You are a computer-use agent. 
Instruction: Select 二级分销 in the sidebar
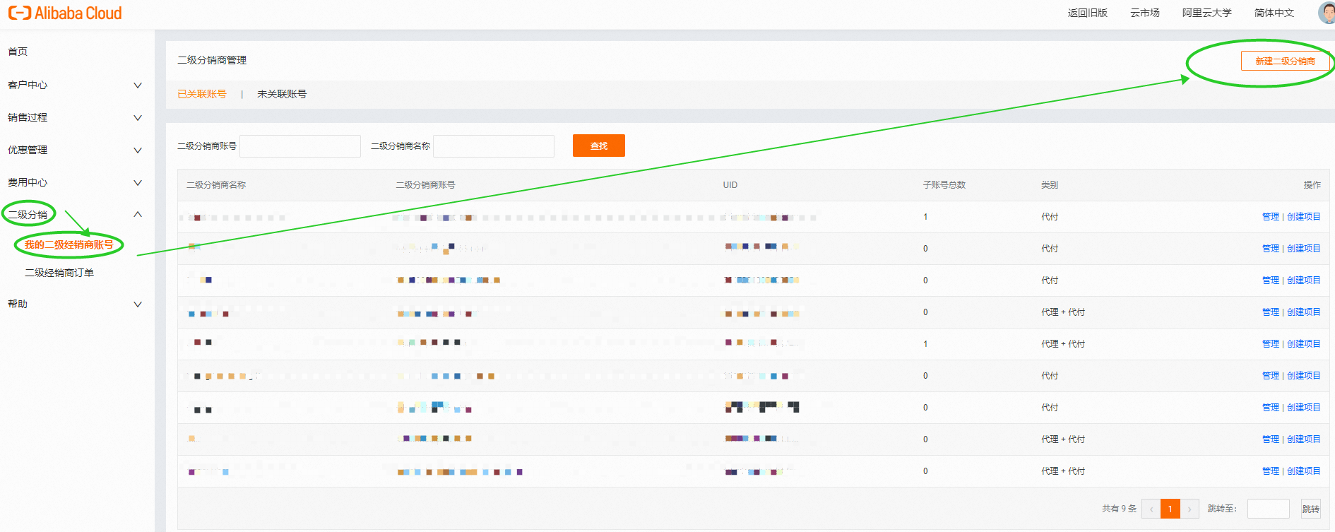(x=28, y=215)
